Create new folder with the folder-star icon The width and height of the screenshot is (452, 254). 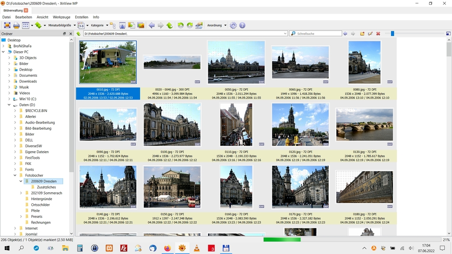click(362, 34)
